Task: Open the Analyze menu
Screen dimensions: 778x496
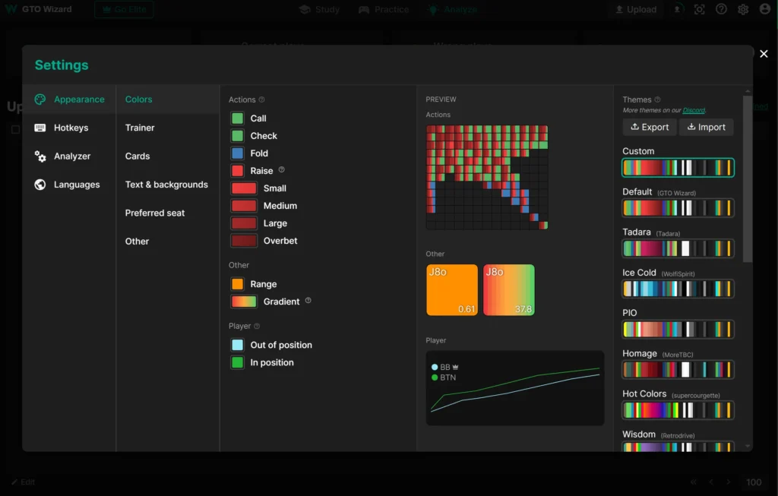Action: (453, 9)
